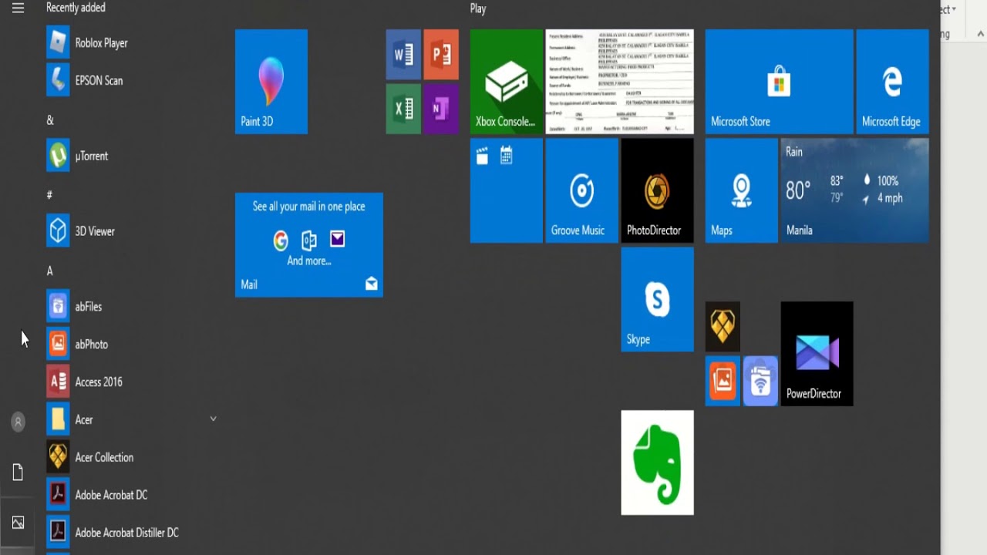Launch Word from the small tile
Image resolution: width=987 pixels, height=555 pixels.
coord(403,55)
